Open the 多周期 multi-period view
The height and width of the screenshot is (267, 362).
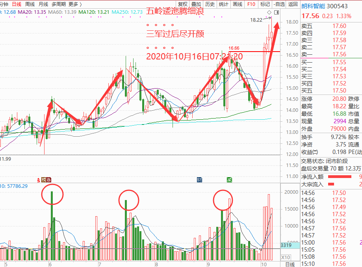pos(59,4)
